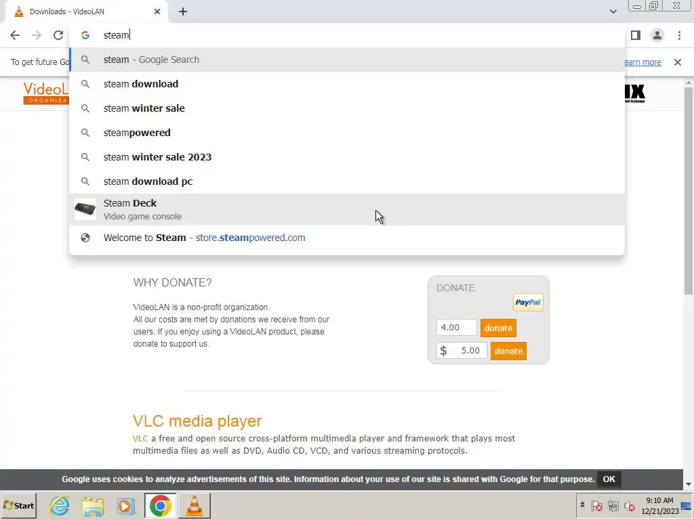Click the muted volume tray icon

pos(629,505)
